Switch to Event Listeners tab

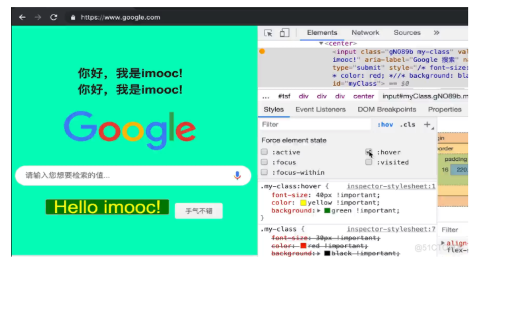tap(321, 109)
